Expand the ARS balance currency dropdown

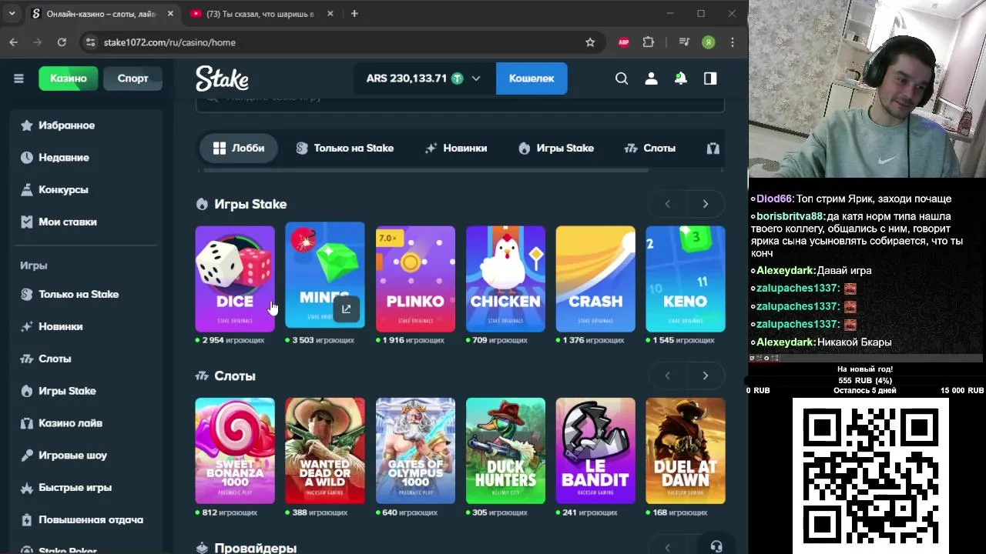423,78
